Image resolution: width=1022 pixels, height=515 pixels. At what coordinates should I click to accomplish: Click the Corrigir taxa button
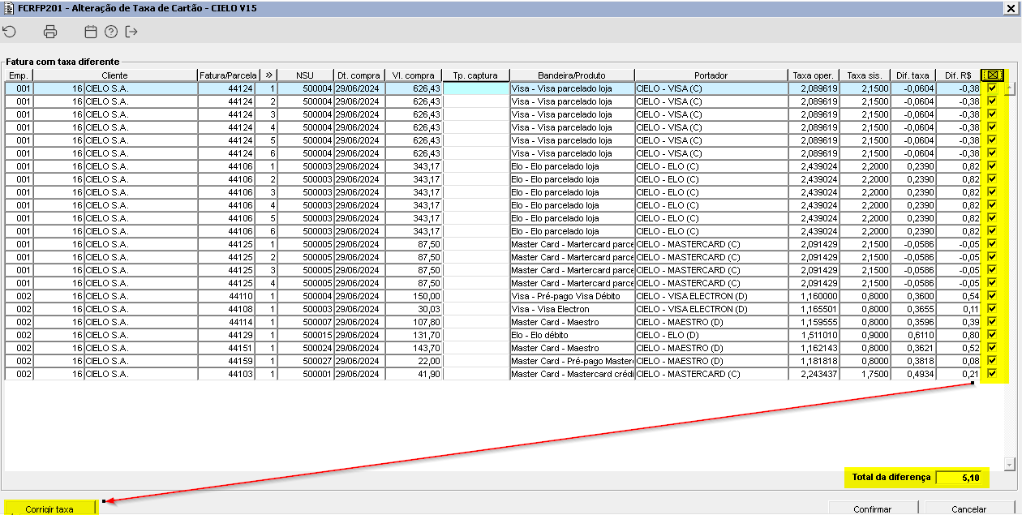tap(49, 509)
